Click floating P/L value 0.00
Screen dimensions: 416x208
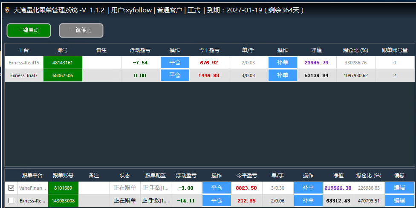click(x=140, y=75)
